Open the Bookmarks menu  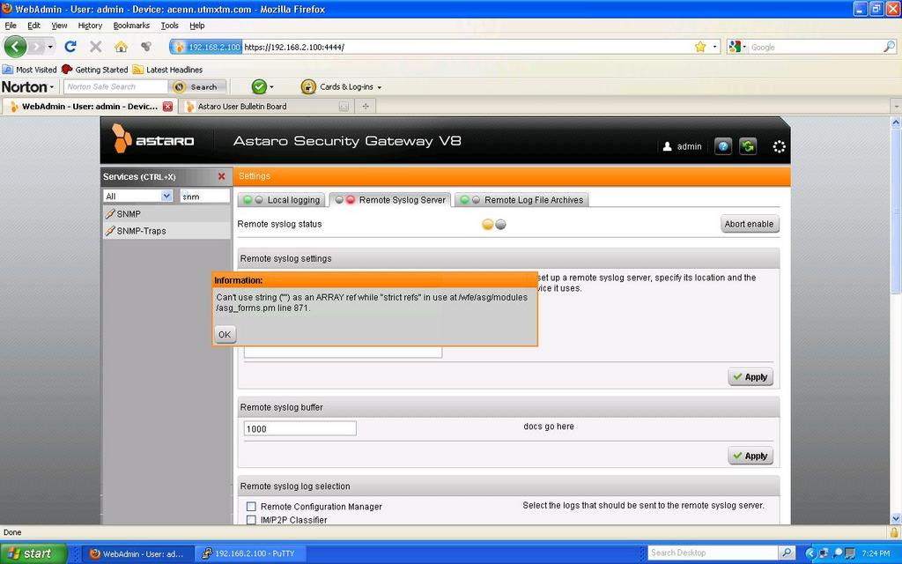click(x=131, y=26)
